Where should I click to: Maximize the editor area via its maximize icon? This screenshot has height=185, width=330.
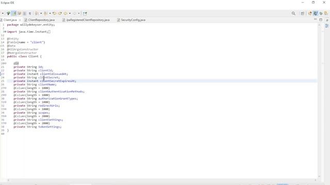pos(321,20)
